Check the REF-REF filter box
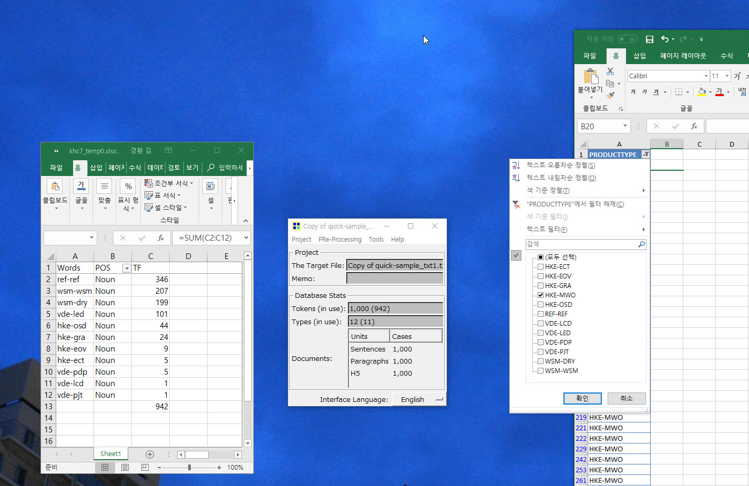The image size is (749, 486). click(540, 314)
